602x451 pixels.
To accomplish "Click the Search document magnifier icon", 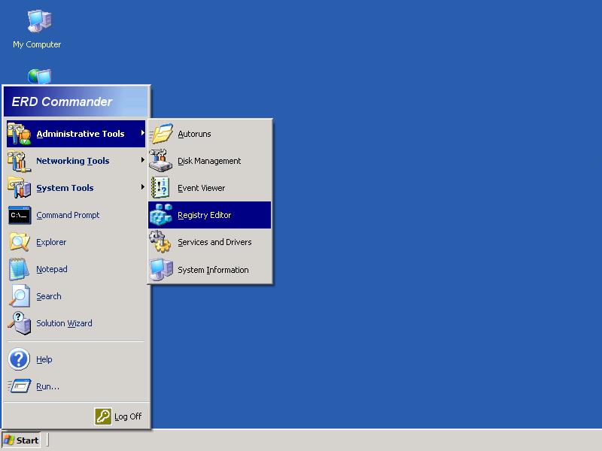I will point(20,296).
